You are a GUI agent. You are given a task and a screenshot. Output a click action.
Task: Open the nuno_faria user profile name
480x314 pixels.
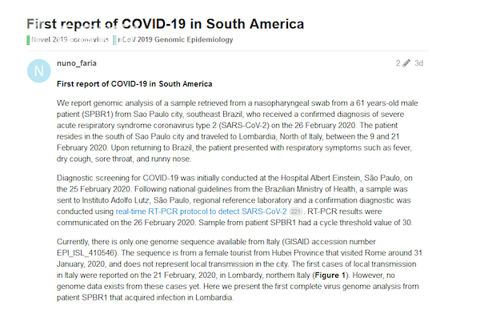[x=77, y=63]
